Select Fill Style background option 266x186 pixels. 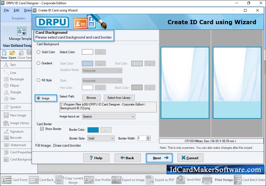point(39,80)
